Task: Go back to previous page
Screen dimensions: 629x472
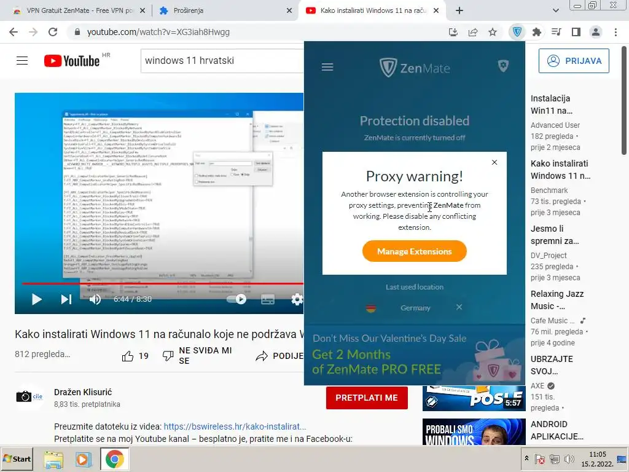Action: pyautogui.click(x=14, y=32)
